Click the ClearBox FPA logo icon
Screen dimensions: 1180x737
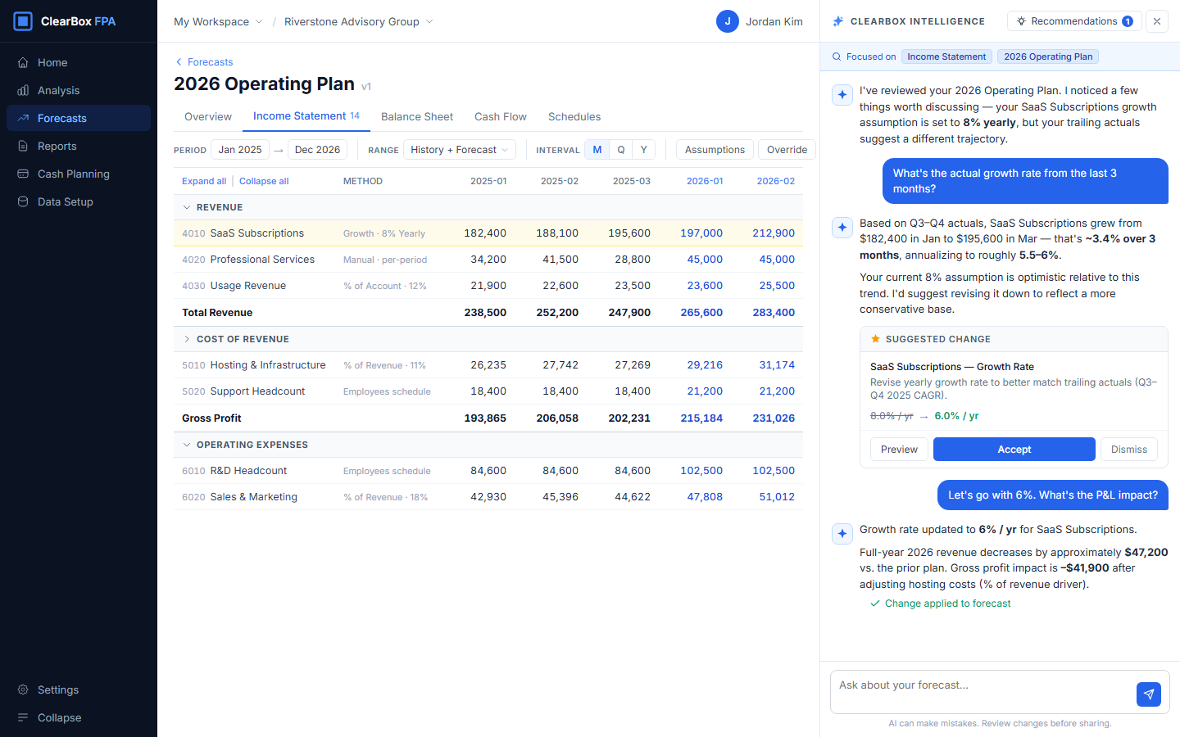pyautogui.click(x=23, y=21)
